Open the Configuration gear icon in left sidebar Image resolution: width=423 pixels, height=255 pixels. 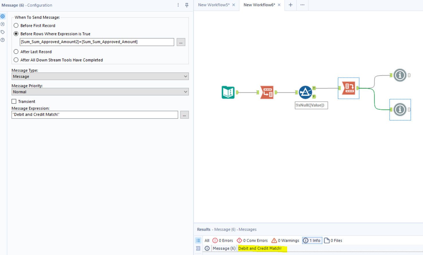(3, 16)
